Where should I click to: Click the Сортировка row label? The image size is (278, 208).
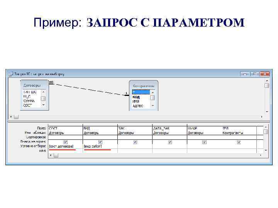36,137
